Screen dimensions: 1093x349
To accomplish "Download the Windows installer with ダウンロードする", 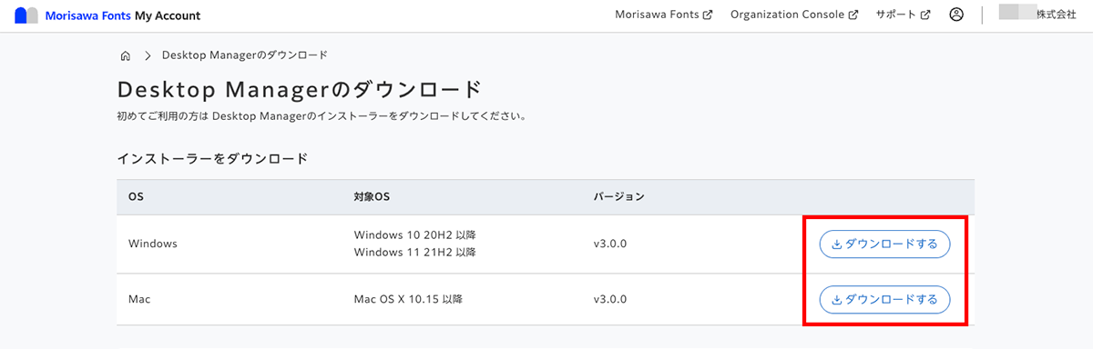I will click(x=885, y=244).
